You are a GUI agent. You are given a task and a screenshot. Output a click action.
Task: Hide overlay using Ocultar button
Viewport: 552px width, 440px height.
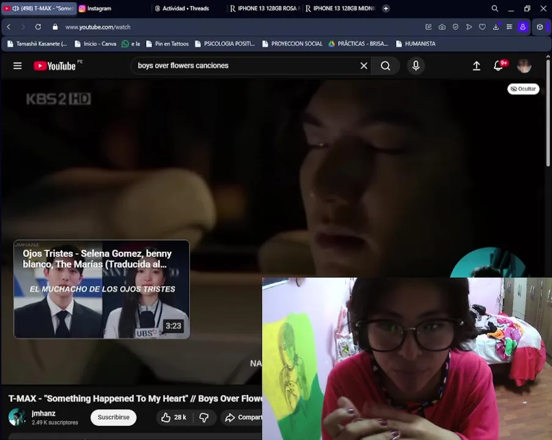click(523, 89)
